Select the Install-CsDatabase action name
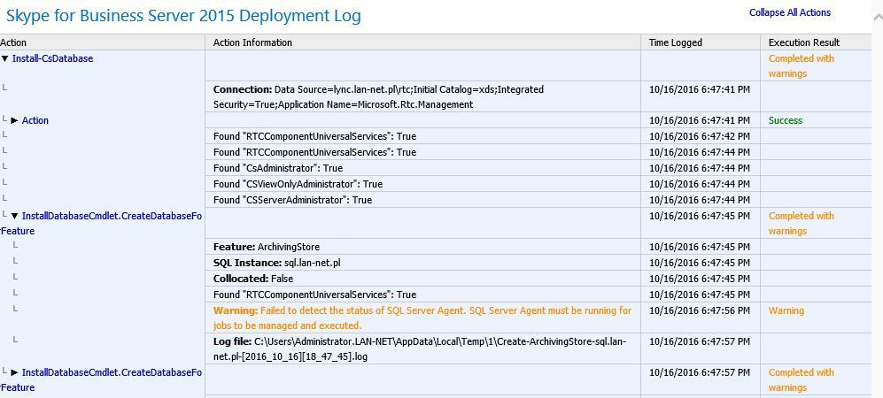883x398 pixels. tap(52, 58)
